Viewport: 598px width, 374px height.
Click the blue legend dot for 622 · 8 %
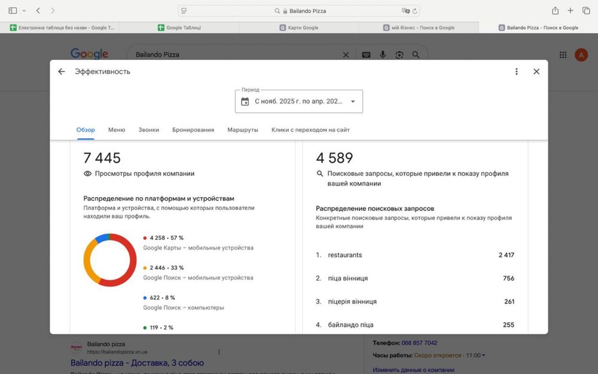click(x=145, y=297)
